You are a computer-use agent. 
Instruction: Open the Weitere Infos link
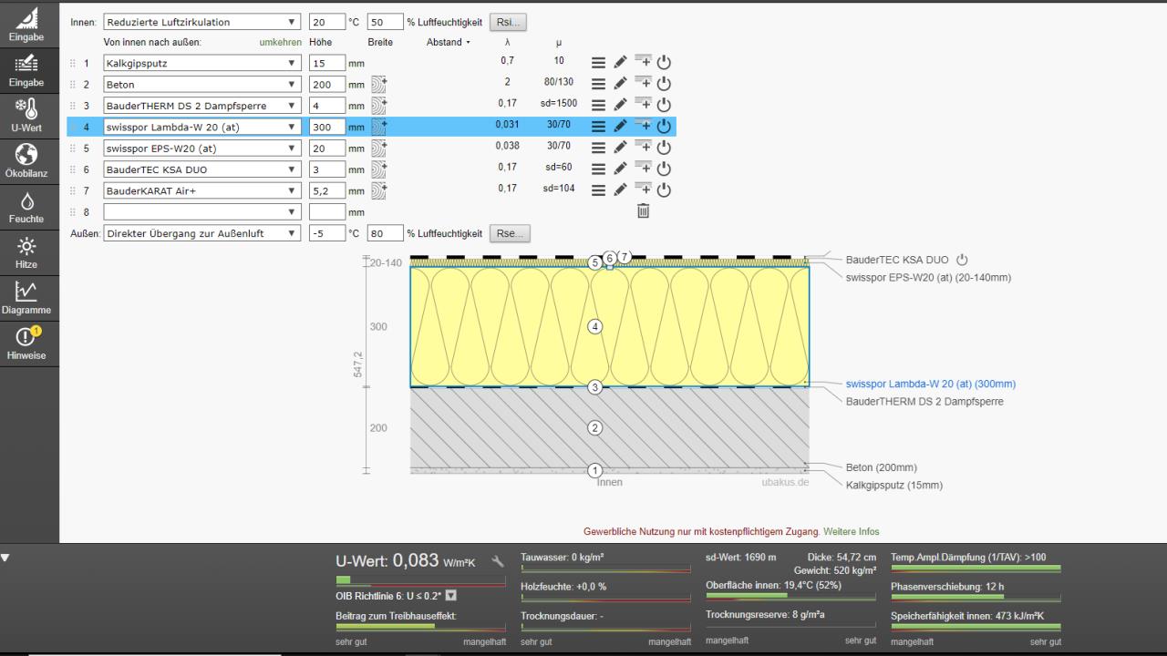[852, 531]
